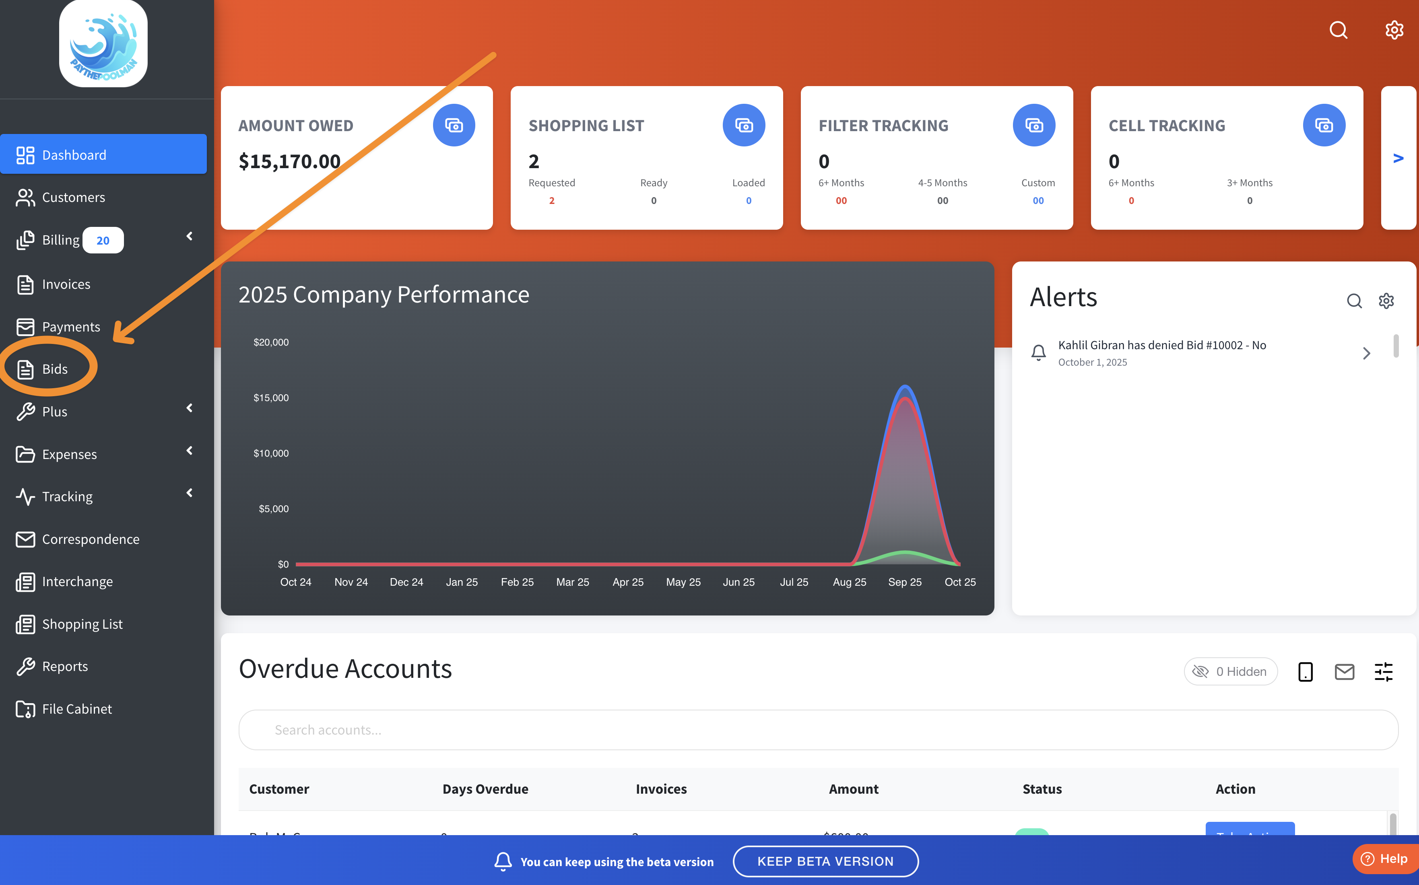The width and height of the screenshot is (1419, 885).
Task: Expand the Tracking sidebar submenu
Action: pyautogui.click(x=189, y=493)
